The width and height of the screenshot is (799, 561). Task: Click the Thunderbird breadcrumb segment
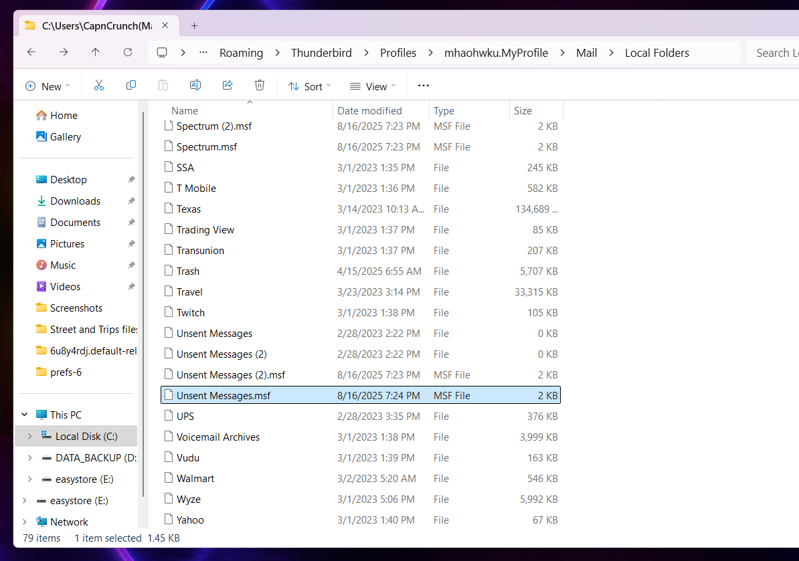click(321, 53)
